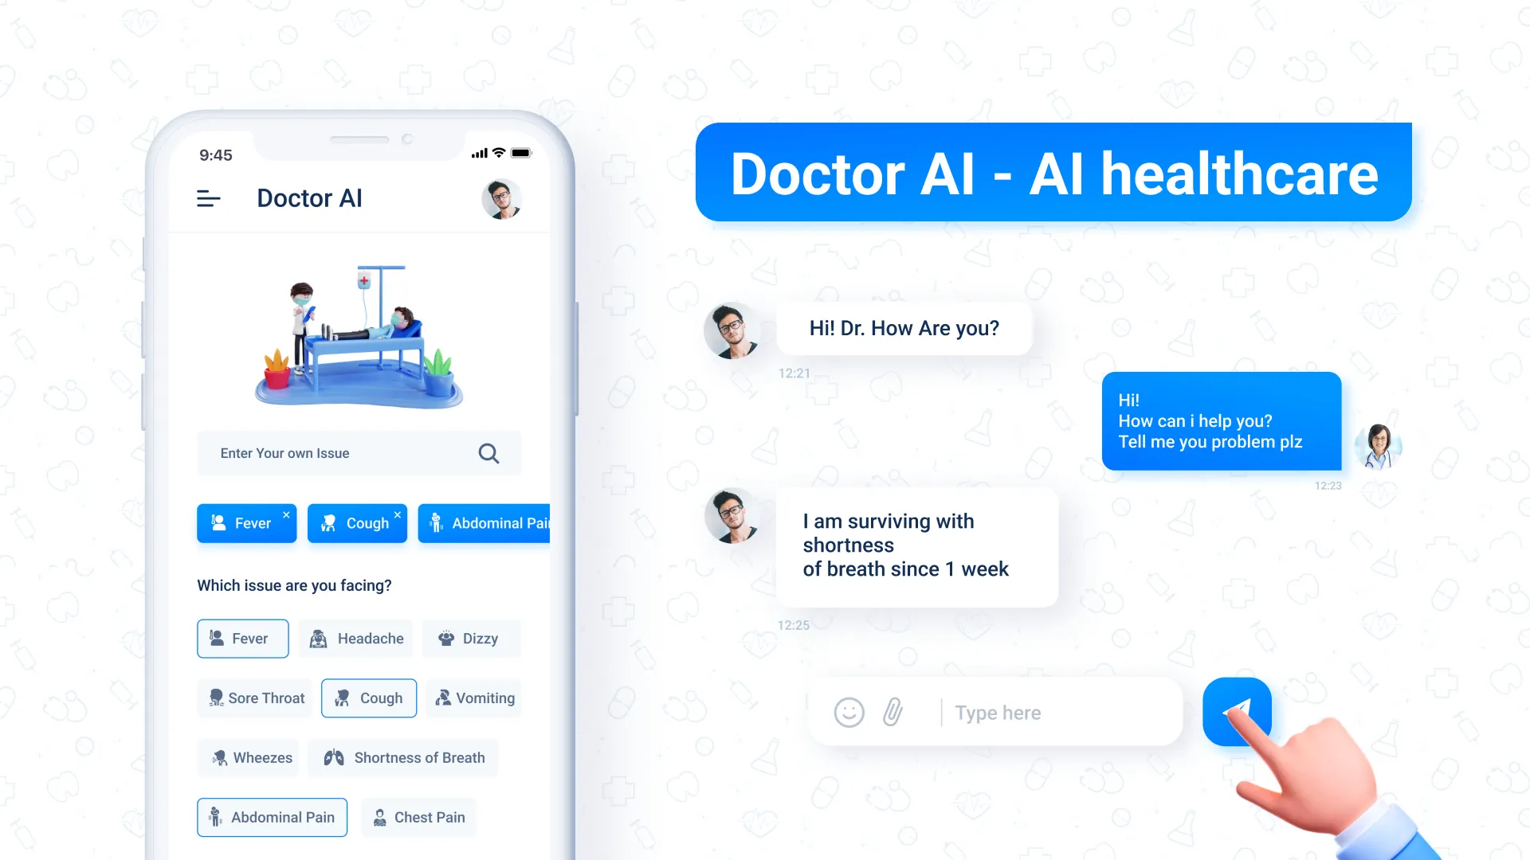This screenshot has width=1530, height=860.
Task: Click the Fever symptom icon button
Action: 243,637
